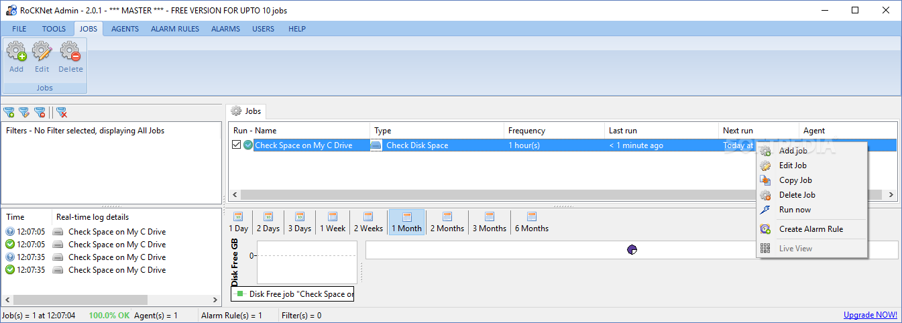Select the first 12:07:05 log entry
The height and width of the screenshot is (323, 902).
pyautogui.click(x=111, y=232)
